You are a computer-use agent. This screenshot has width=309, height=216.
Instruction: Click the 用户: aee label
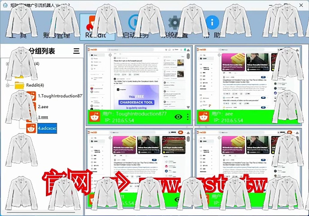tap(222, 114)
